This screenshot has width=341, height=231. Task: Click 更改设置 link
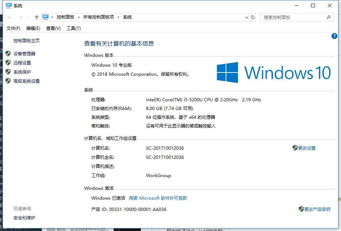pos(307,148)
